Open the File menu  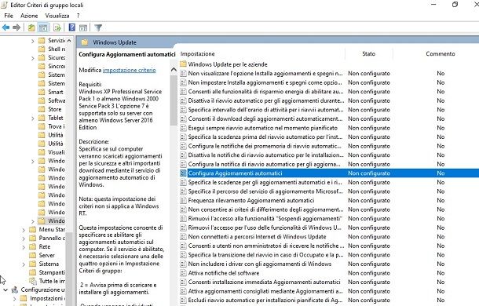click(x=9, y=16)
